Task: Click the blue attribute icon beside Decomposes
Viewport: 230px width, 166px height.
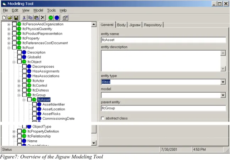Action: 29,66
